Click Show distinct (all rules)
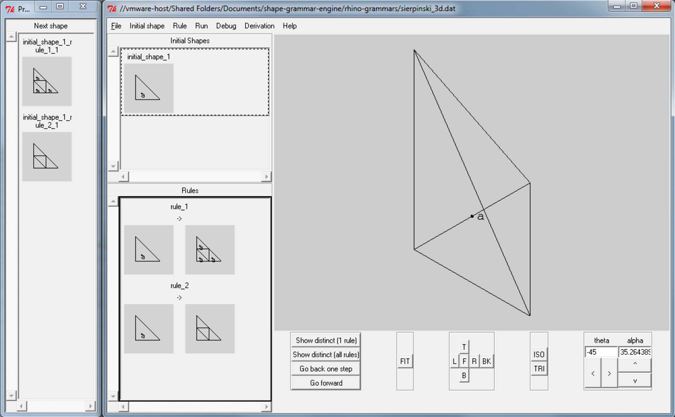This screenshot has height=417, width=675. [325, 354]
